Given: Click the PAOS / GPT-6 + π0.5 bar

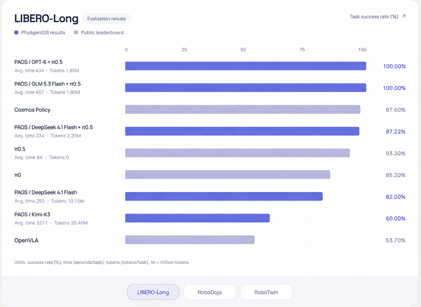Looking at the screenshot, I should (x=246, y=66).
